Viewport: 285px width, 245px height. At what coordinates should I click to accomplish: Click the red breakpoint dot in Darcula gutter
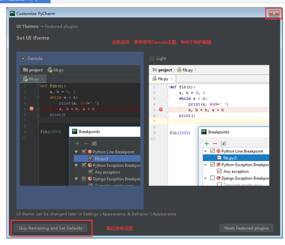coord(32,109)
